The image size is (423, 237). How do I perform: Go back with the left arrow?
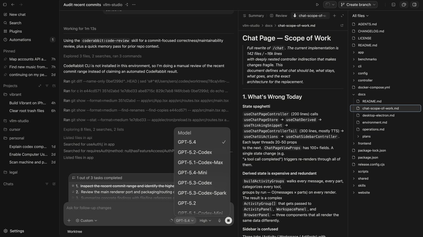pos(13,5)
